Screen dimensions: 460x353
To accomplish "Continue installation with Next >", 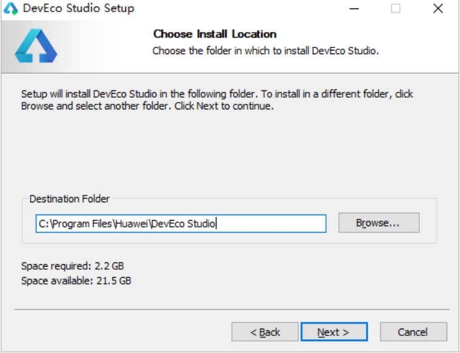I will pyautogui.click(x=334, y=332).
